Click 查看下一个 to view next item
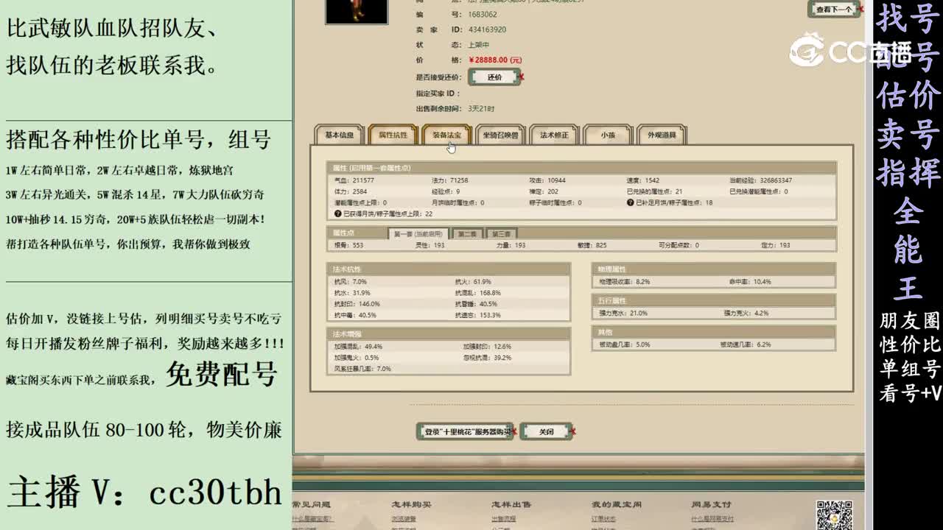This screenshot has height=530, width=943. coord(834,10)
